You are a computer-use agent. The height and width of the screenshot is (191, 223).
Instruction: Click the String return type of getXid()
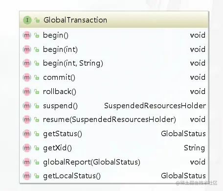pos(195,148)
